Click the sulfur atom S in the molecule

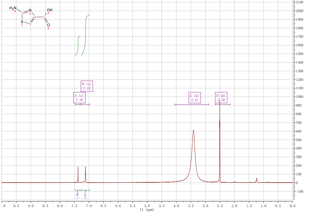22,22
